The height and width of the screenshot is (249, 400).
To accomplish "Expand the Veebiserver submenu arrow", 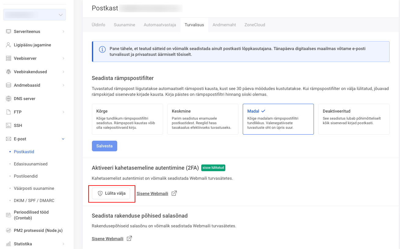I will click(63, 58).
